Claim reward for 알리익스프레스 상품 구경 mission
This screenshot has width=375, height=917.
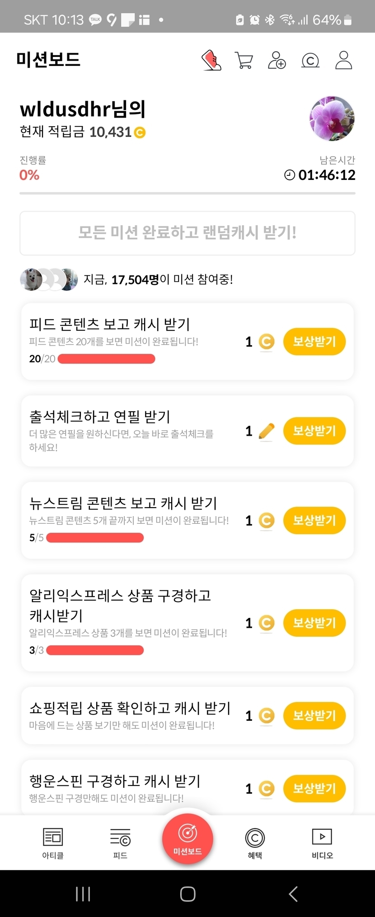314,623
